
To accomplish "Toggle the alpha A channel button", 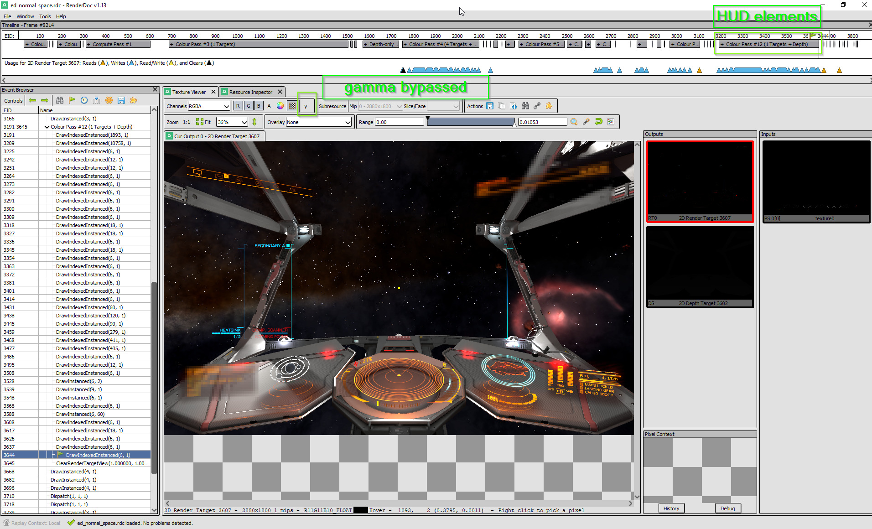I will (x=269, y=106).
